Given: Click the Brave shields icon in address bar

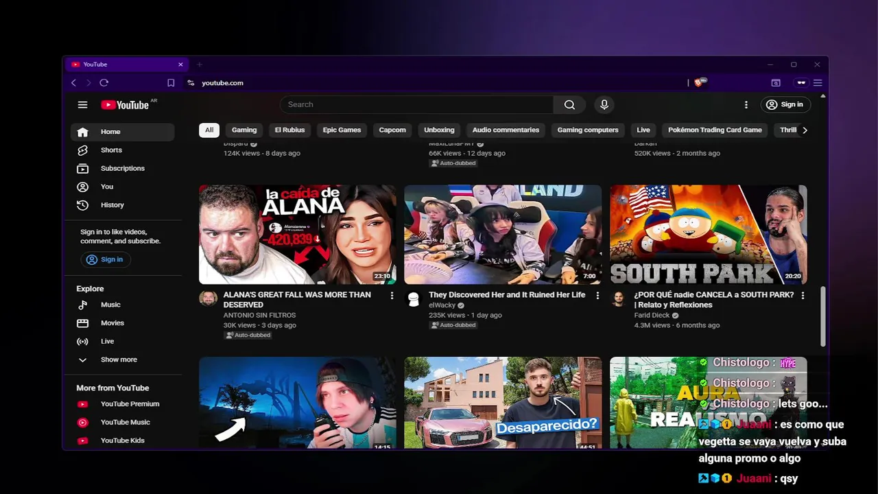Looking at the screenshot, I should (700, 82).
